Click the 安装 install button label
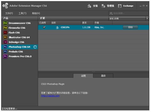The image size is (151, 112). [x=95, y=6]
